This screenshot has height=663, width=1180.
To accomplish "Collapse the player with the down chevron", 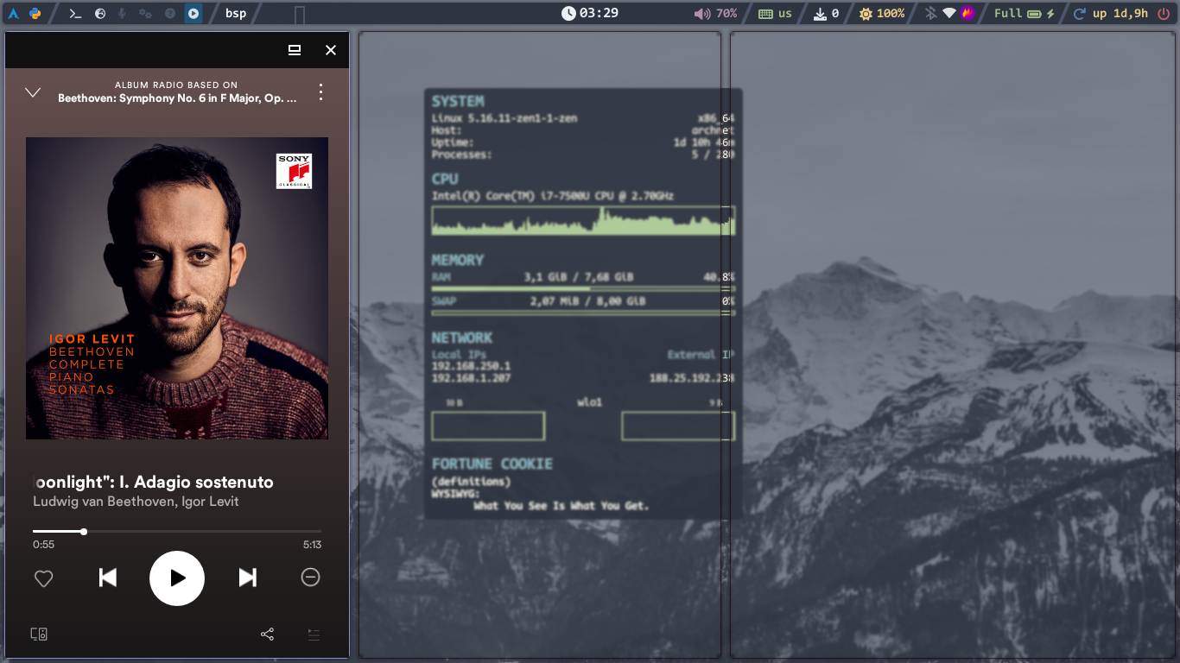I will 33,92.
